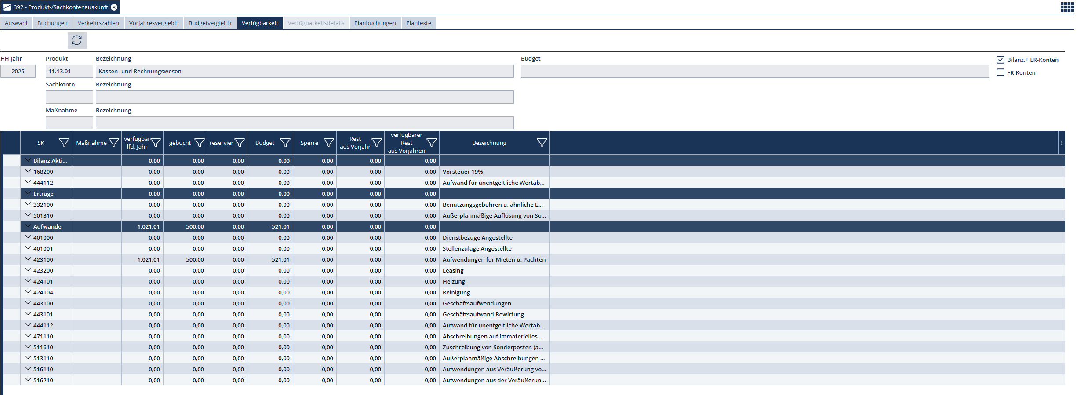
Task: Click the refresh icon button
Action: (77, 40)
